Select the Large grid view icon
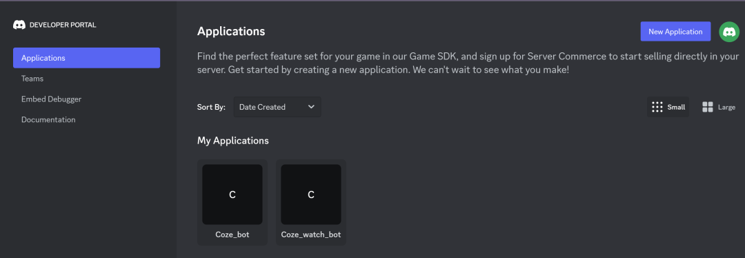This screenshot has height=258, width=745. click(708, 107)
